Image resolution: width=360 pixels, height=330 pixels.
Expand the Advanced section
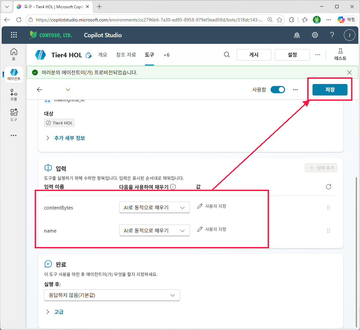coord(55,312)
